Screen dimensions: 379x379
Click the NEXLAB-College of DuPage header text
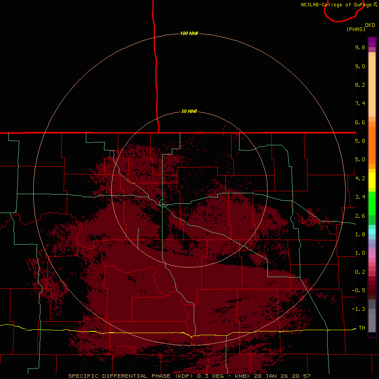(x=336, y=5)
